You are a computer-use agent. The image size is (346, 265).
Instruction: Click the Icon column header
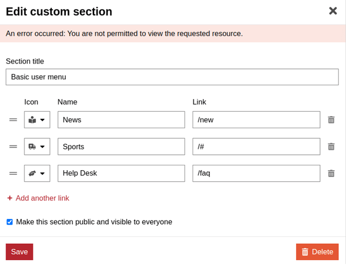pos(31,102)
